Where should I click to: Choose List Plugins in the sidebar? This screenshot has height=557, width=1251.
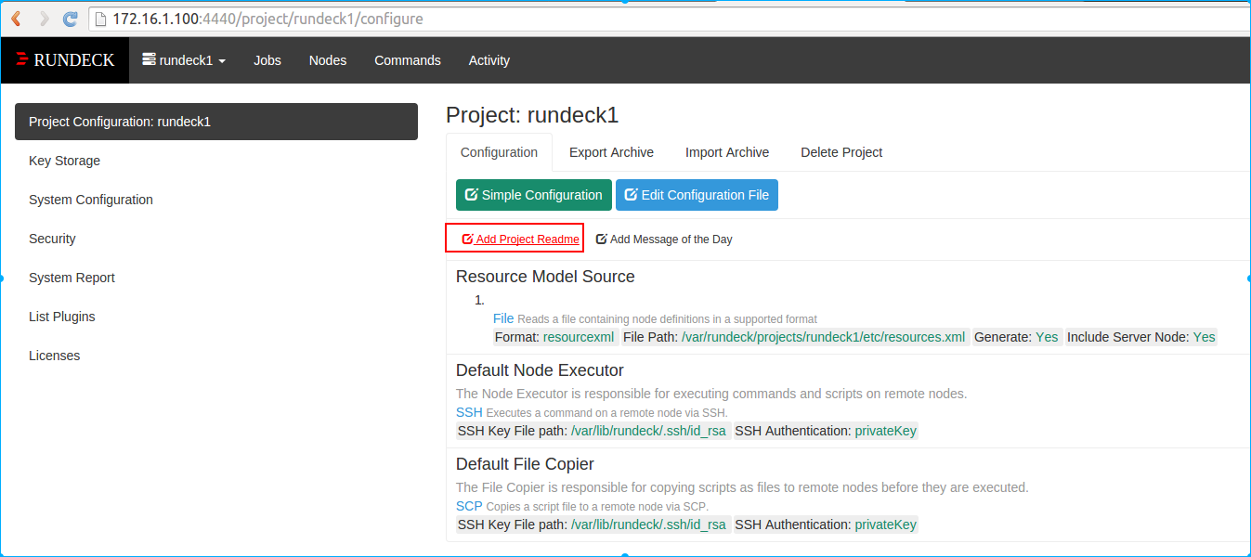pos(62,317)
